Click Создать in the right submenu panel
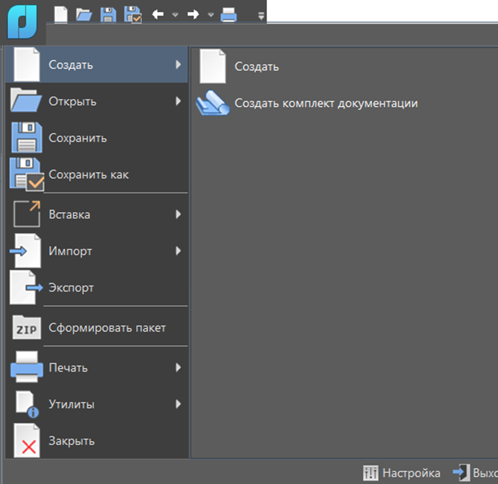This screenshot has height=484, width=498. coord(344,66)
